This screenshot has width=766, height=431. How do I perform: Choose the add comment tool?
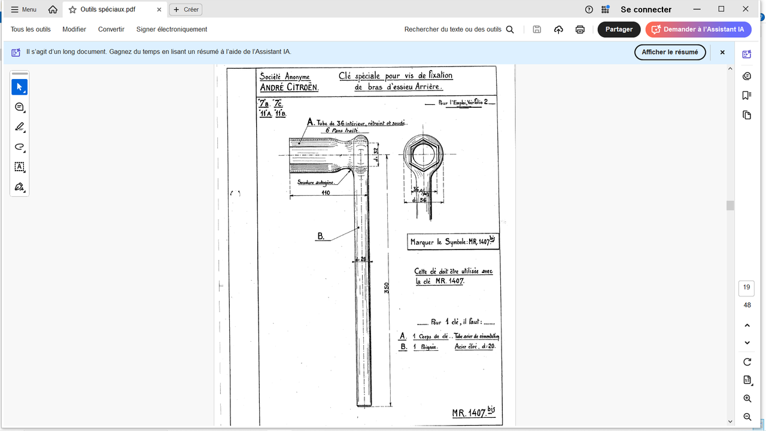(19, 107)
